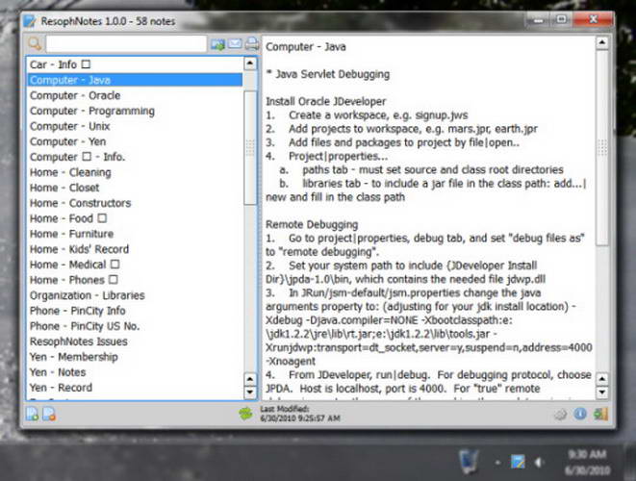Choose the Yen - Membership note
Viewport: 636px width, 481px height.
[135, 357]
